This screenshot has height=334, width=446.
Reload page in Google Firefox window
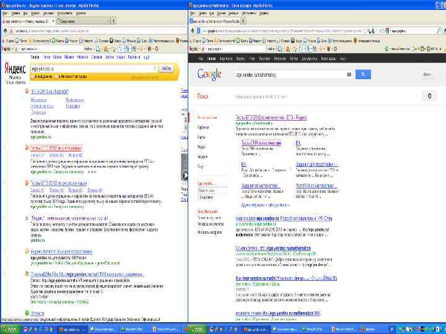pos(380,31)
